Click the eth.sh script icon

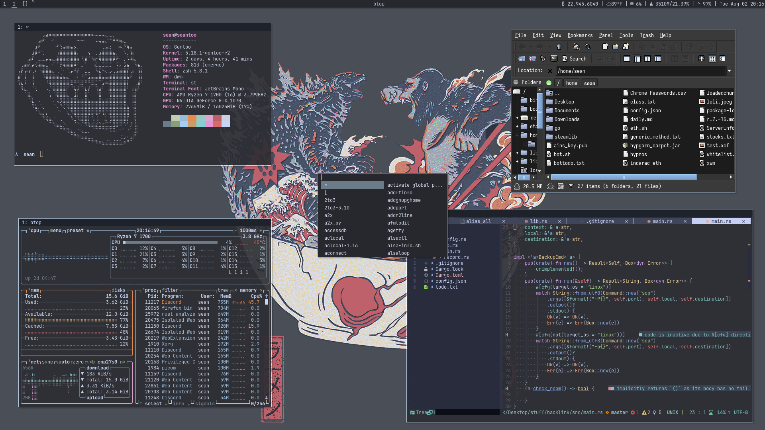(626, 128)
